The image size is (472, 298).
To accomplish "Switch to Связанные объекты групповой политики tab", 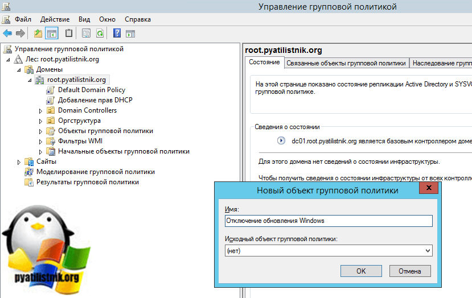I will click(x=346, y=63).
